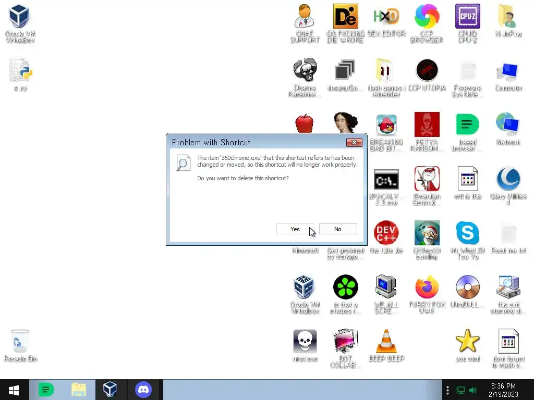The width and height of the screenshot is (534, 400).
Task: Open Oracle VM VirtualBox icon at top-left desktop
Action: (x=20, y=24)
